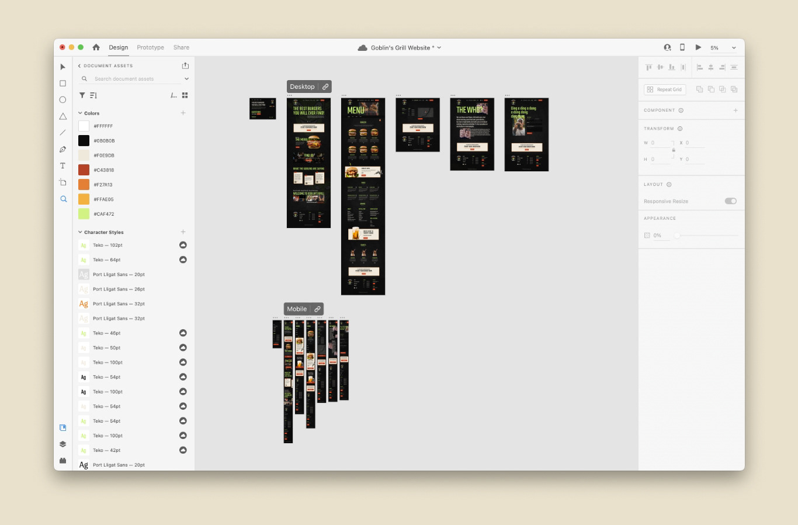
Task: Click the Repeat Grid button
Action: pos(665,89)
